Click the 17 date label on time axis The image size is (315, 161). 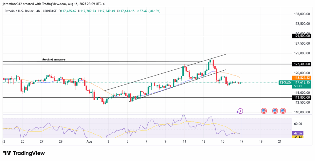pyautogui.click(x=242, y=142)
